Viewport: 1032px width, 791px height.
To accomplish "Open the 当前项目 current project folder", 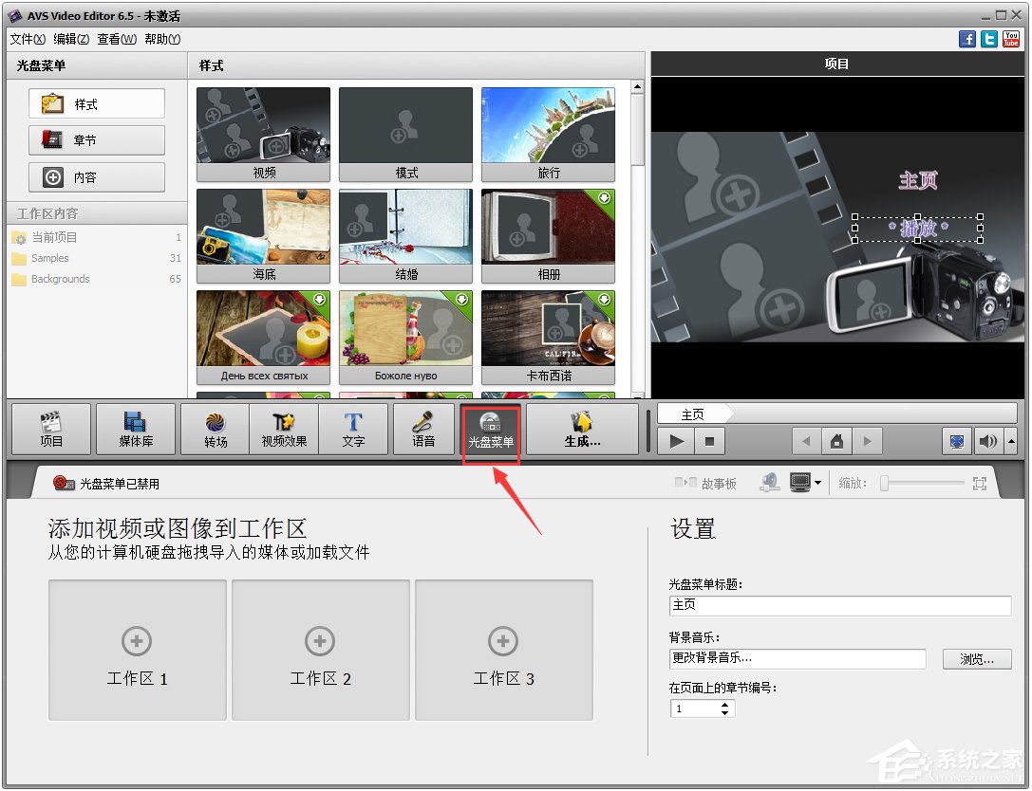I will (96, 237).
